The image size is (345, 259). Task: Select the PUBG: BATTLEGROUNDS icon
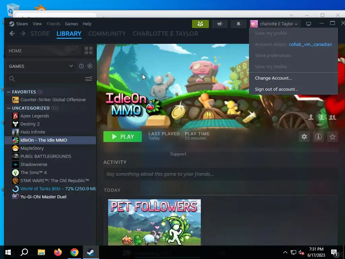(x=15, y=156)
